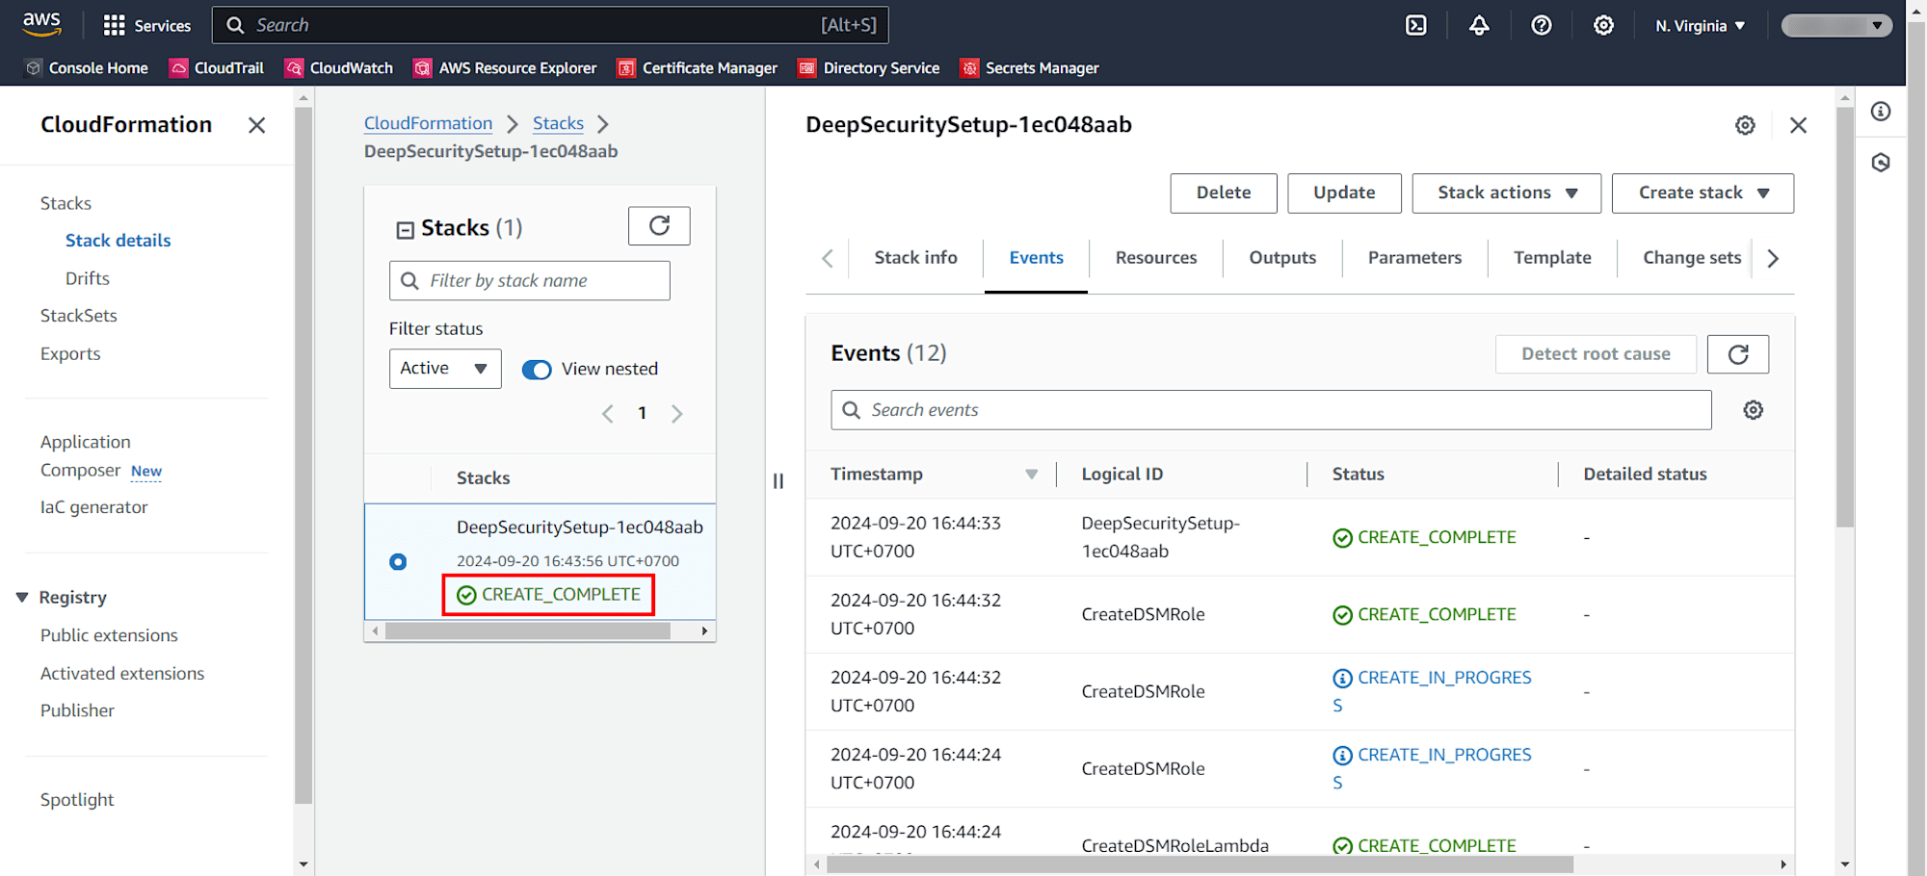Follow the CloudFormation breadcrumb link
1927x876 pixels.
pyautogui.click(x=428, y=123)
